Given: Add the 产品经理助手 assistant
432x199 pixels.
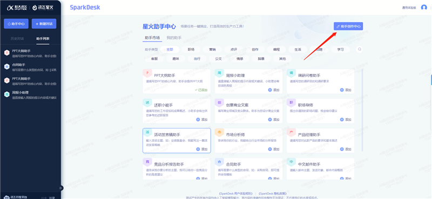Looking at the screenshot, I should 346,149.
